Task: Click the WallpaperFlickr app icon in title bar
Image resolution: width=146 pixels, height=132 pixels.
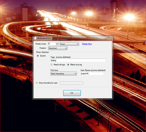Action: [35, 38]
